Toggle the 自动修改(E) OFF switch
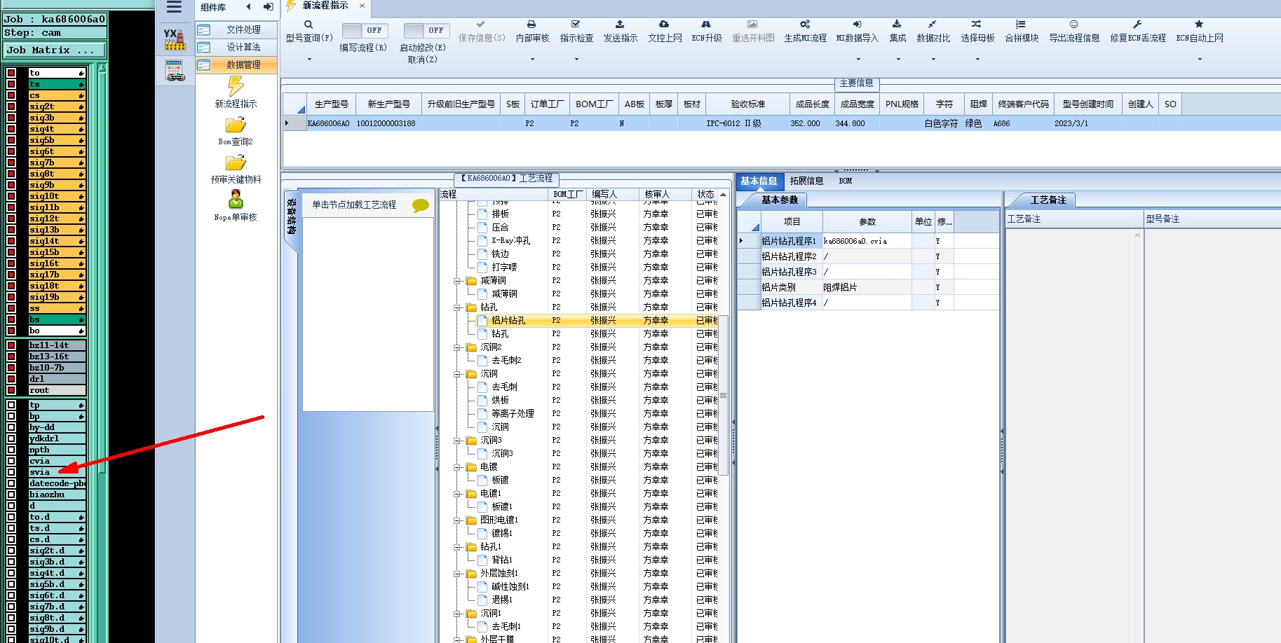Viewport: 1281px width, 643px height. 425,30
